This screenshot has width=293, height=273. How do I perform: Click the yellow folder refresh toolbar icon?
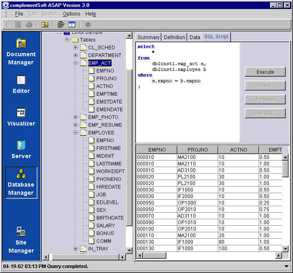point(45,24)
